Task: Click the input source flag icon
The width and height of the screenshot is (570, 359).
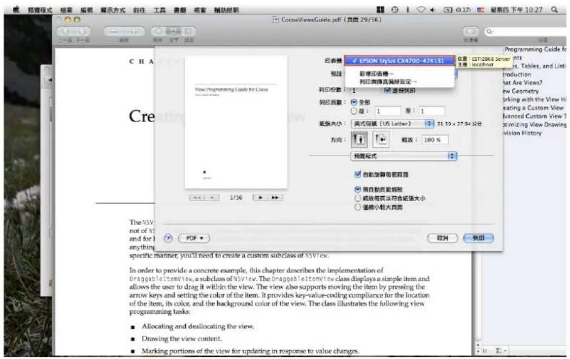Action: (x=481, y=10)
